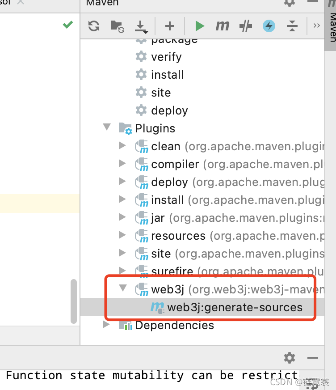Select the compiler plugin row
This screenshot has height=390, width=336.
click(x=202, y=165)
